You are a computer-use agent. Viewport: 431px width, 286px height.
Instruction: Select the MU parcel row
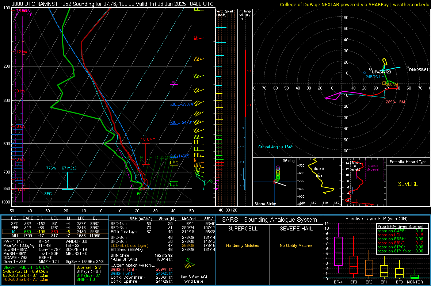[55, 236]
